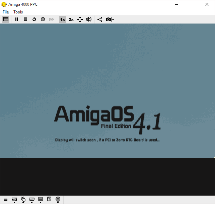
Task: Open the camera screenshot dropdown arrow
Action: pyautogui.click(x=113, y=19)
